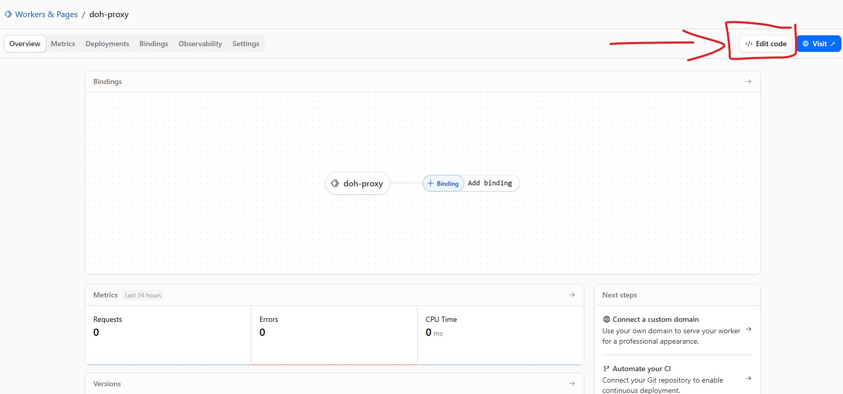The image size is (843, 394).
Task: Open the Settings tab
Action: click(x=246, y=44)
